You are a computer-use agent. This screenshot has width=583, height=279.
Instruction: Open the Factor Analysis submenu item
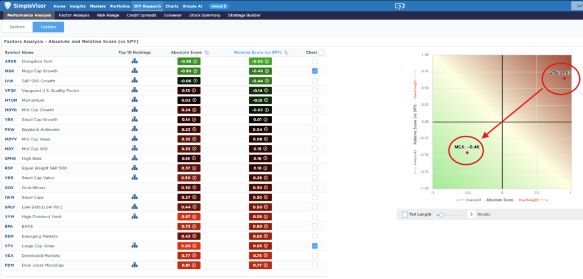(74, 15)
